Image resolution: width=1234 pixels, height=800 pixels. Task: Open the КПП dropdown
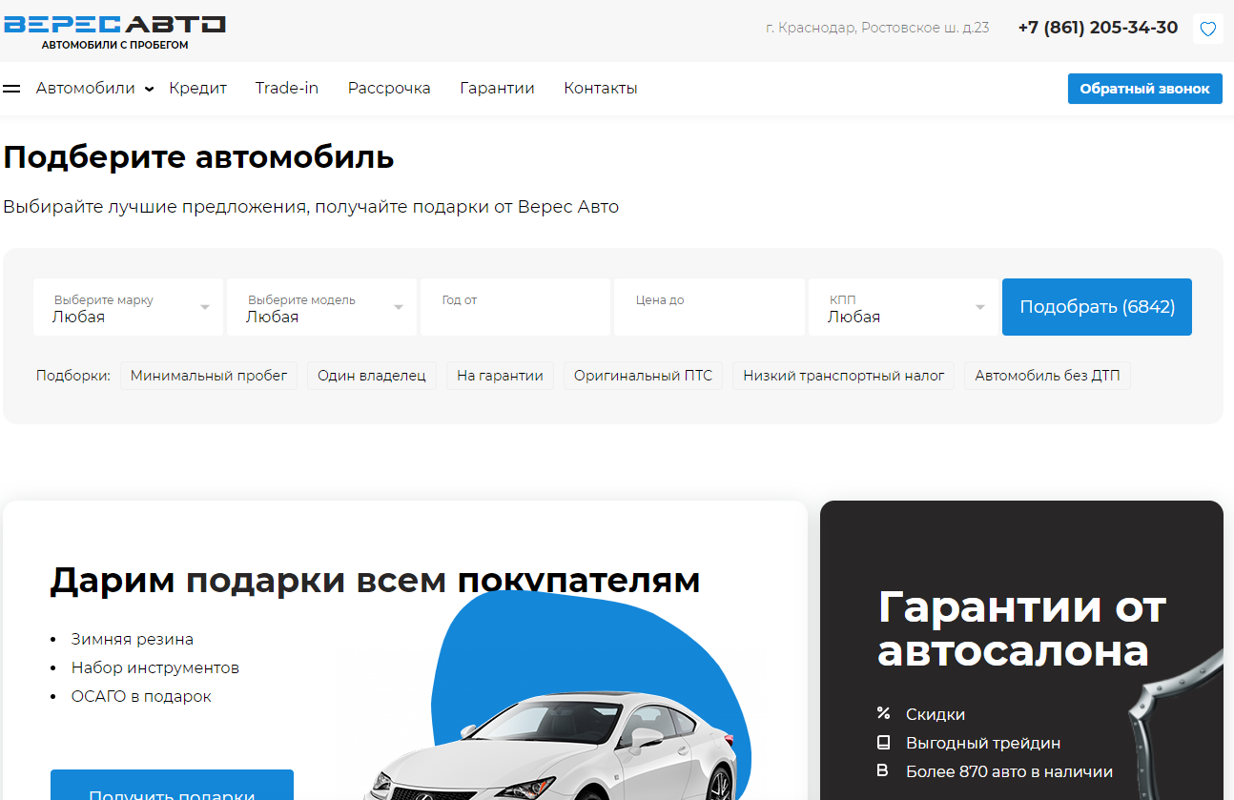click(902, 307)
